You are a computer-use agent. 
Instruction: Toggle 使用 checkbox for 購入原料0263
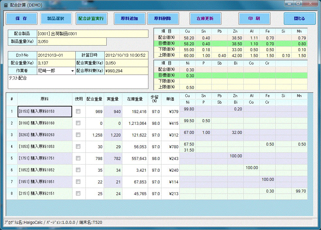(x=78, y=135)
